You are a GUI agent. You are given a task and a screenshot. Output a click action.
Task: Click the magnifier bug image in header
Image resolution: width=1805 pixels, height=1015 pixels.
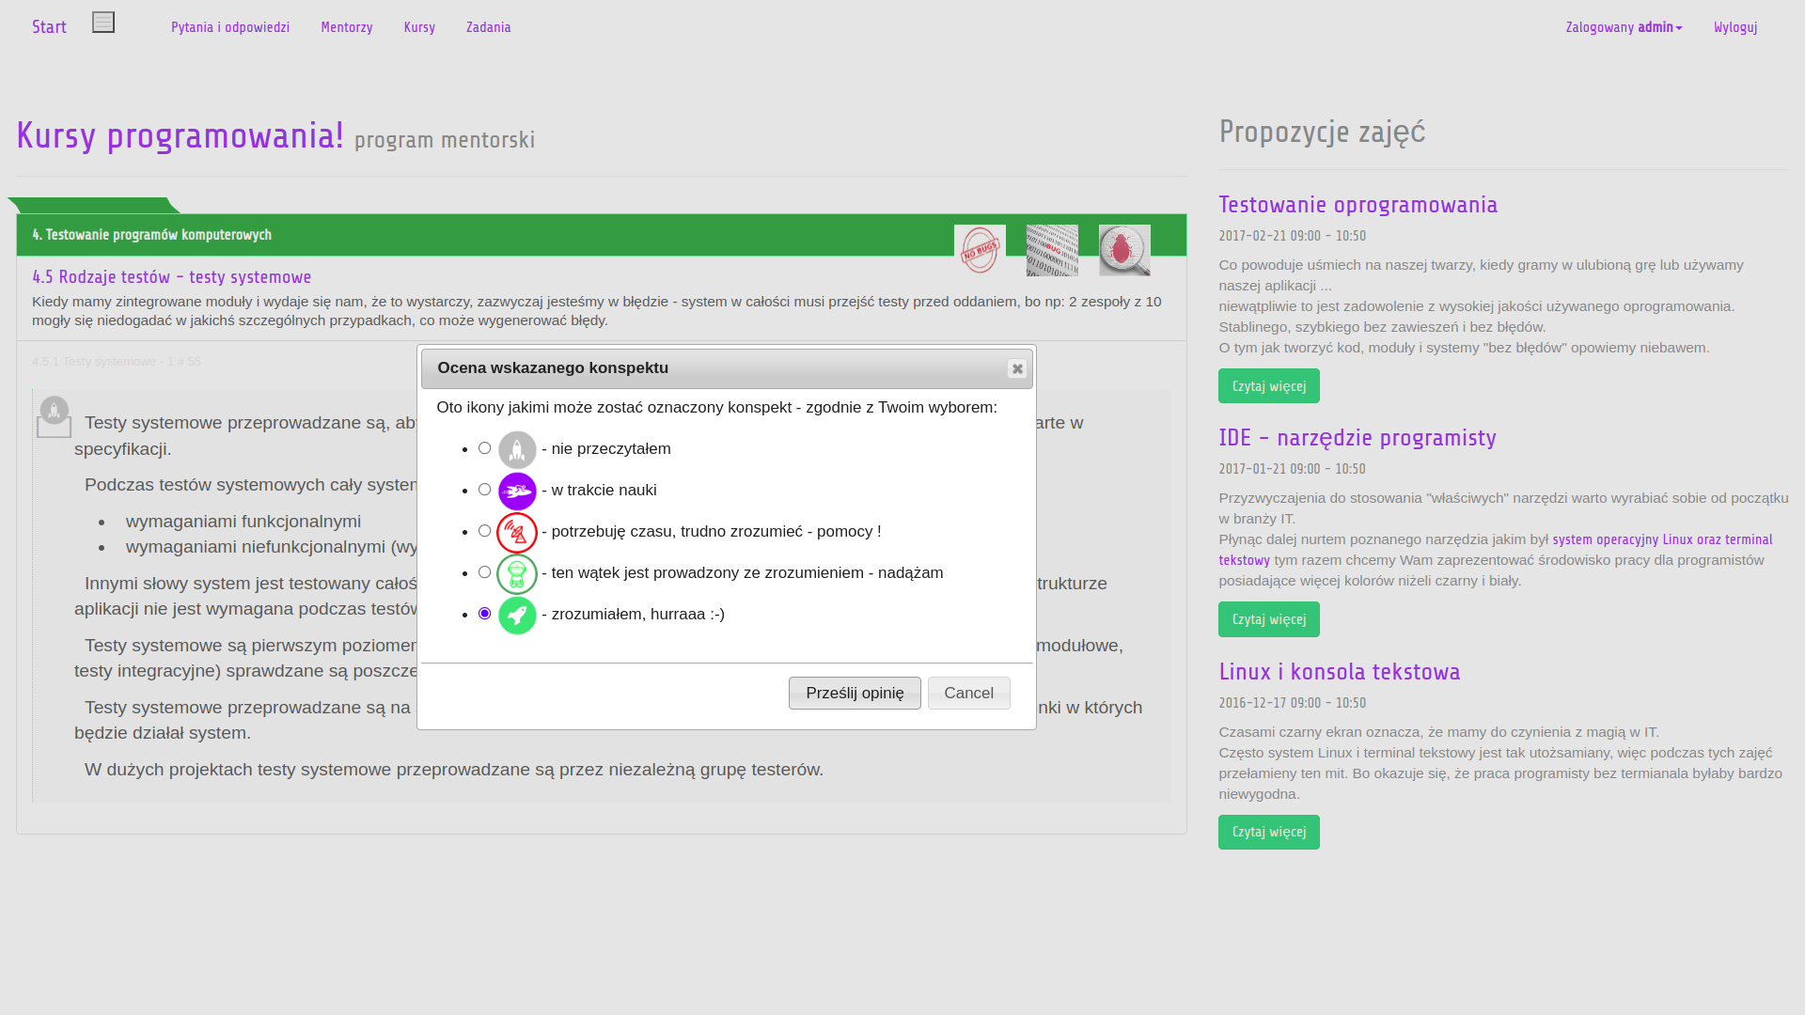pyautogui.click(x=1124, y=250)
